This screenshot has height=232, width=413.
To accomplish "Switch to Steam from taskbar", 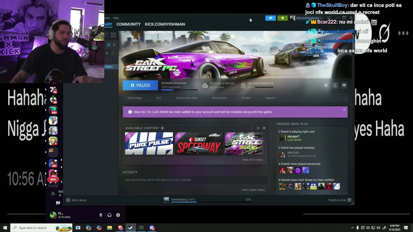I will (130, 228).
